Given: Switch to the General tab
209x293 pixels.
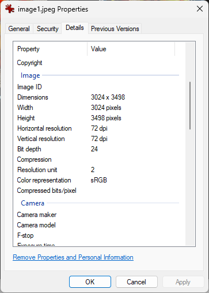Looking at the screenshot, I should 19,29.
